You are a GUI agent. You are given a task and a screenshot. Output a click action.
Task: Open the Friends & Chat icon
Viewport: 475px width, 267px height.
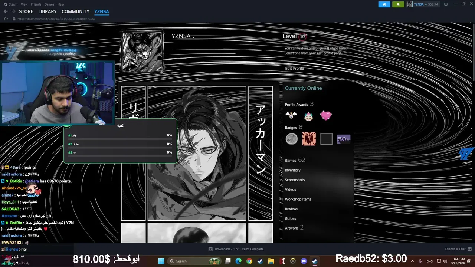pos(469,249)
